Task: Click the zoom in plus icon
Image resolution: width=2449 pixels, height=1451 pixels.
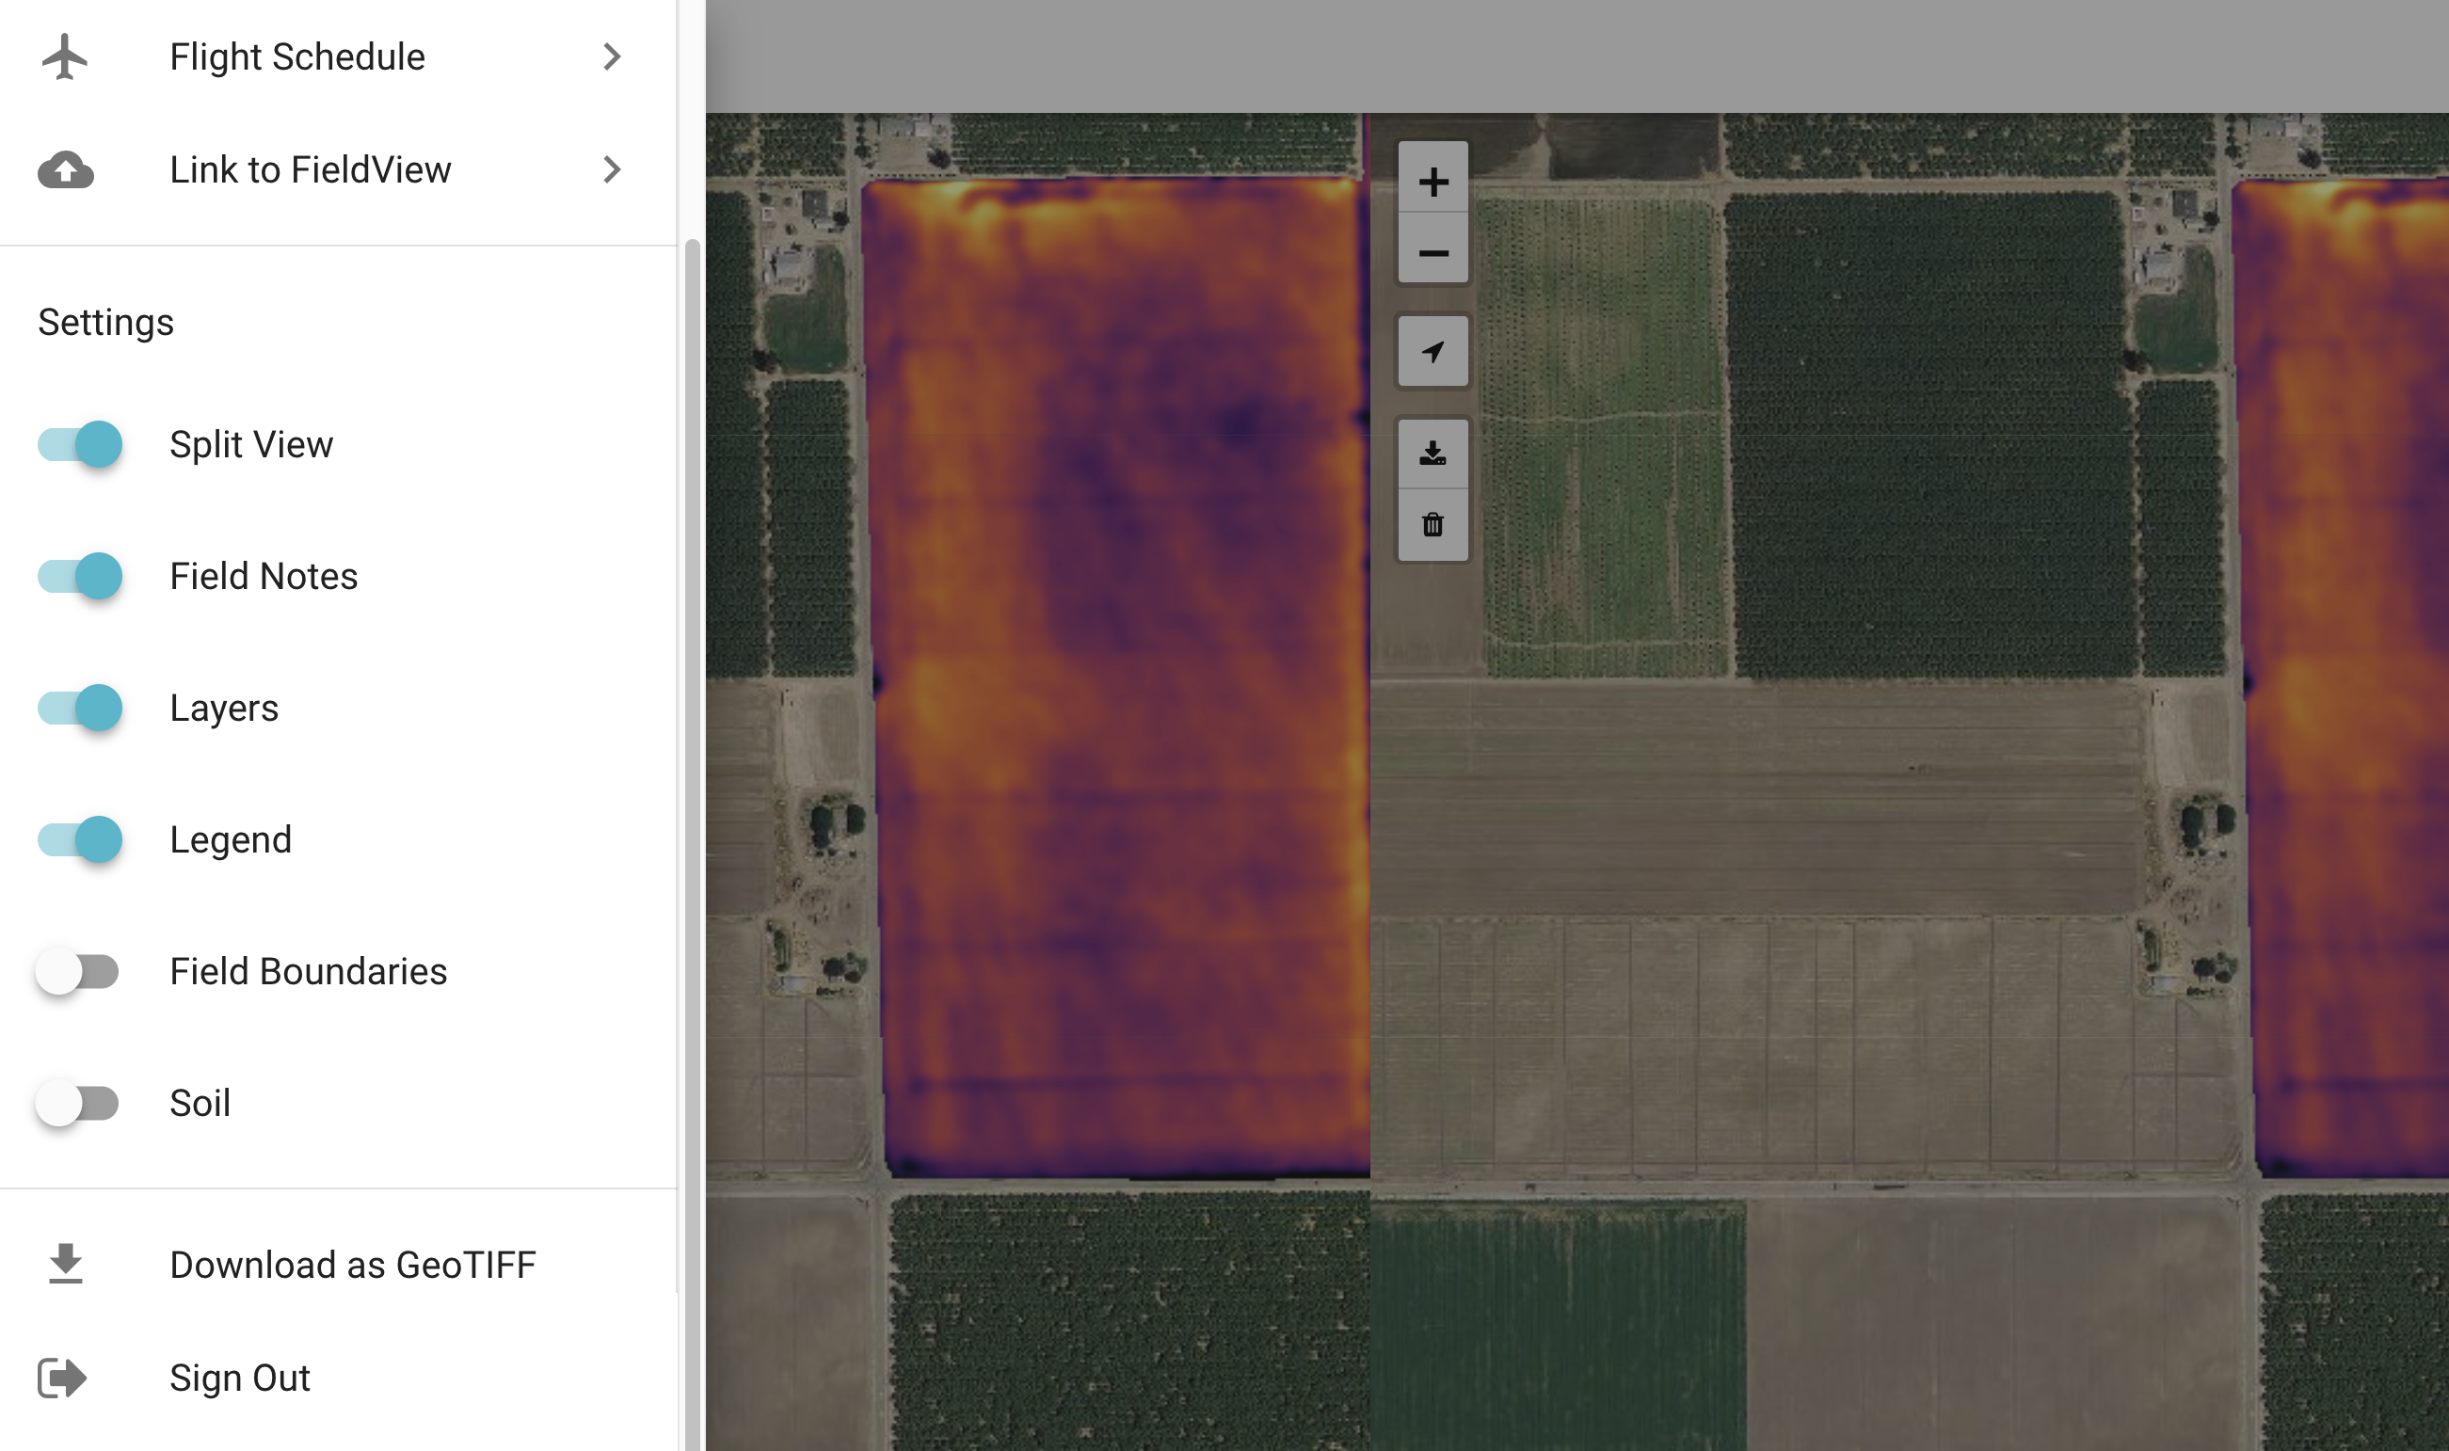Action: coord(1433,180)
